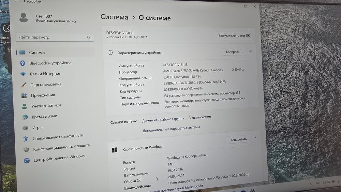Click the info icon beside Характеристики устройства
The width and height of the screenshot is (341, 192).
[110, 53]
